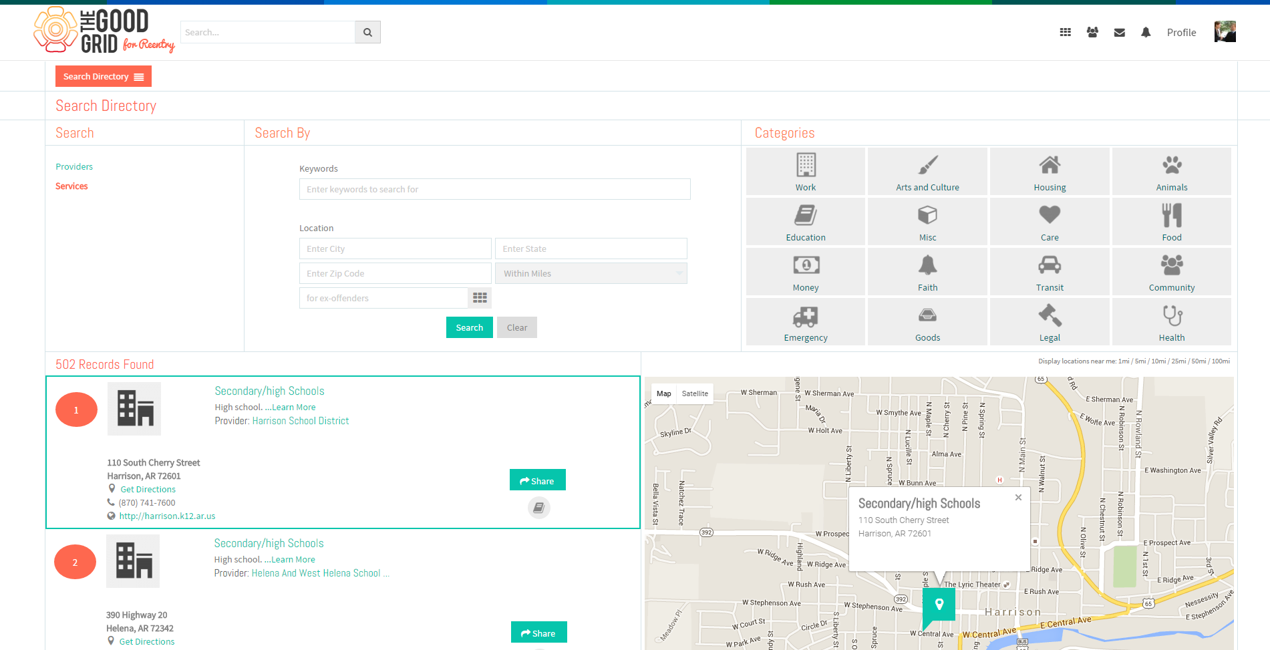Close the Secondary/high Schools map popup
This screenshot has width=1270, height=650.
(1018, 497)
